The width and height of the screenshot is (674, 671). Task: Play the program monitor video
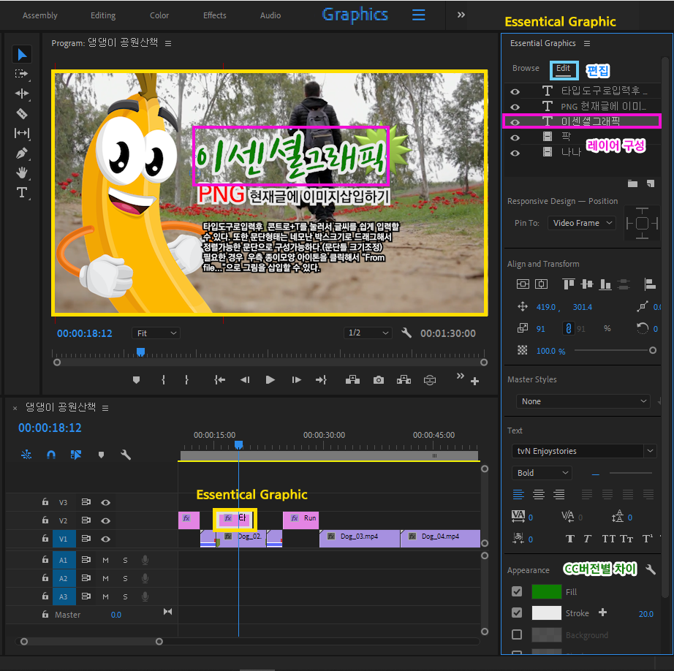coord(270,380)
